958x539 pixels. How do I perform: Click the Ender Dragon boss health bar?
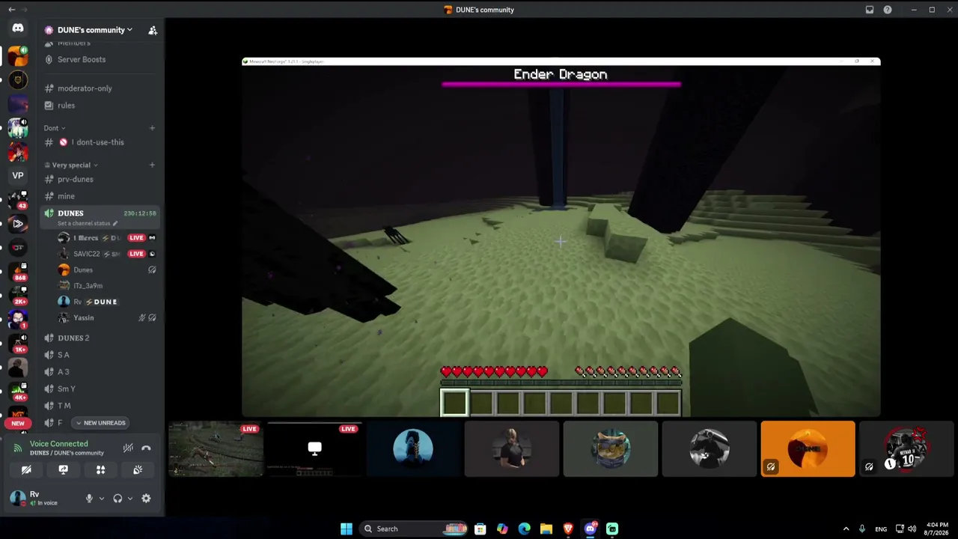[x=561, y=85]
